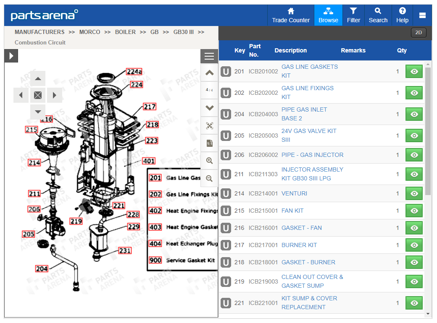
Task: Open the BURNER KIT part link
Action: (x=299, y=245)
